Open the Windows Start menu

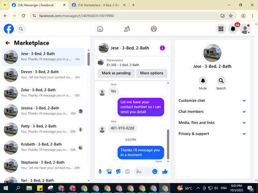click(6, 188)
